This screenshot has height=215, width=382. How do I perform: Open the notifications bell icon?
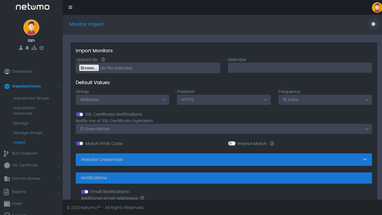click(27, 48)
